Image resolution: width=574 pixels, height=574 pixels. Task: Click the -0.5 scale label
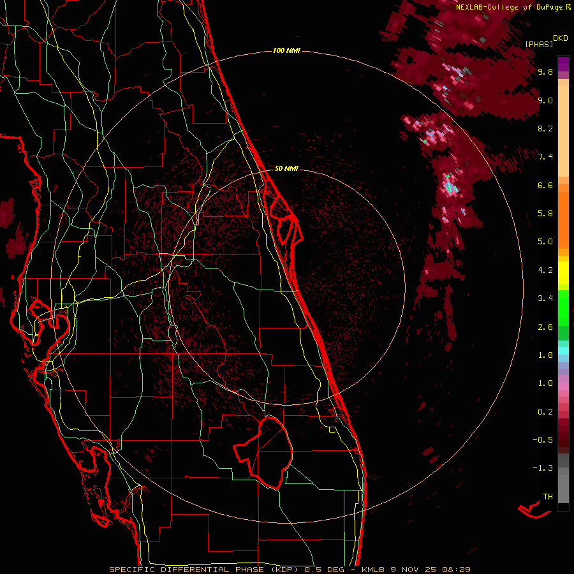coord(543,440)
